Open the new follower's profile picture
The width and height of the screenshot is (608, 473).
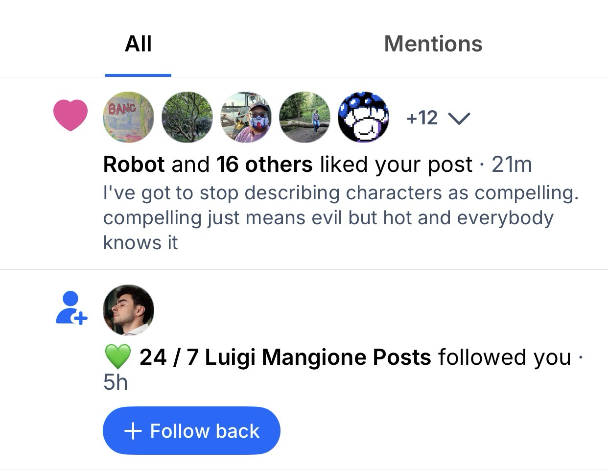click(x=128, y=310)
